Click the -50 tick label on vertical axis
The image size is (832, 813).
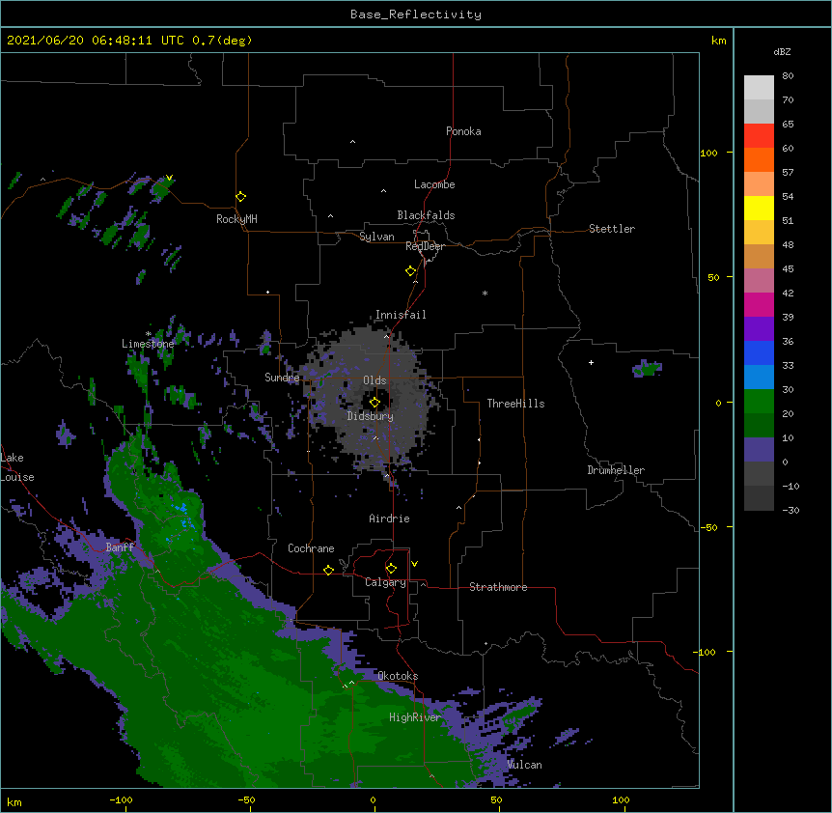(x=708, y=527)
